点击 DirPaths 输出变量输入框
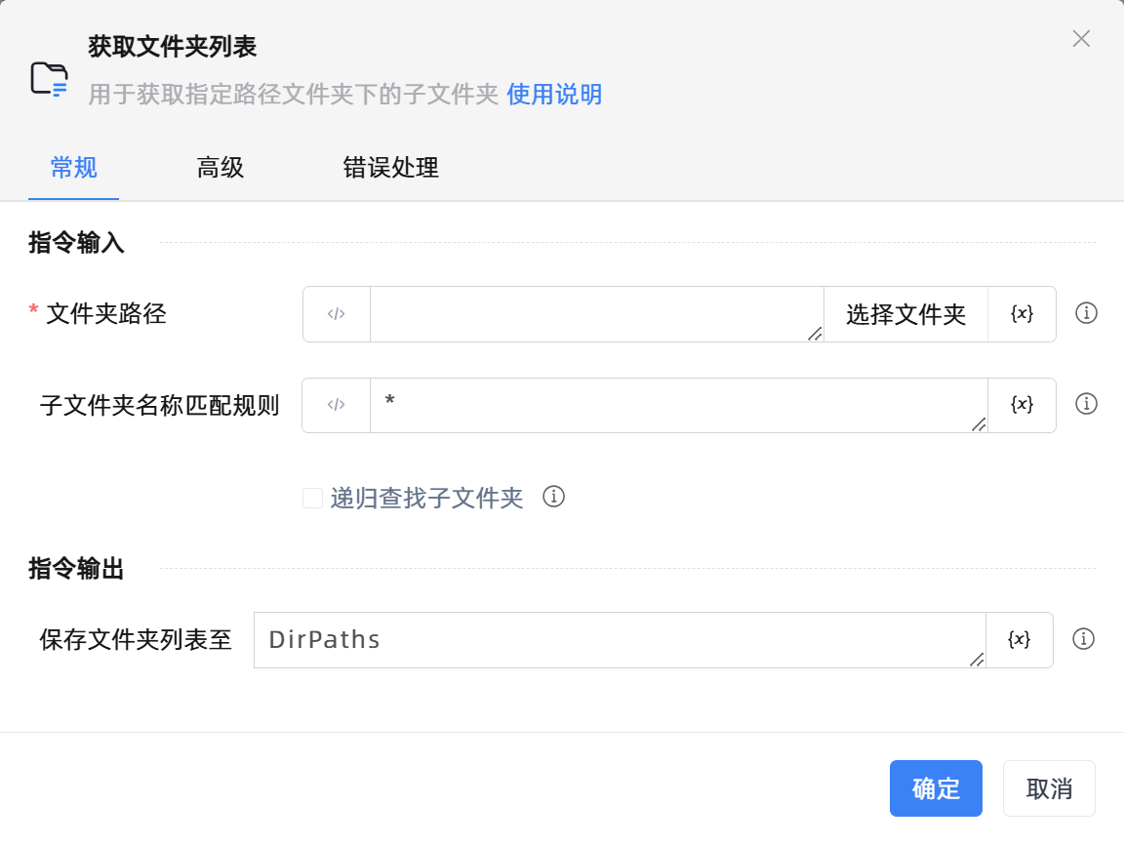 [x=615, y=640]
